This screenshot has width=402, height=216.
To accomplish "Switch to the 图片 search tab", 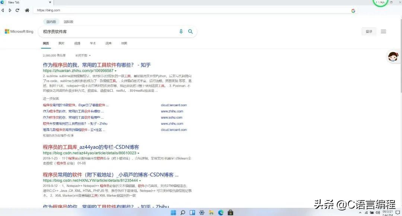I will (x=61, y=43).
